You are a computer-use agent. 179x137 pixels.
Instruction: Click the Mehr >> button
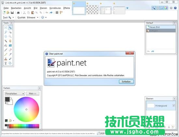point(33,94)
